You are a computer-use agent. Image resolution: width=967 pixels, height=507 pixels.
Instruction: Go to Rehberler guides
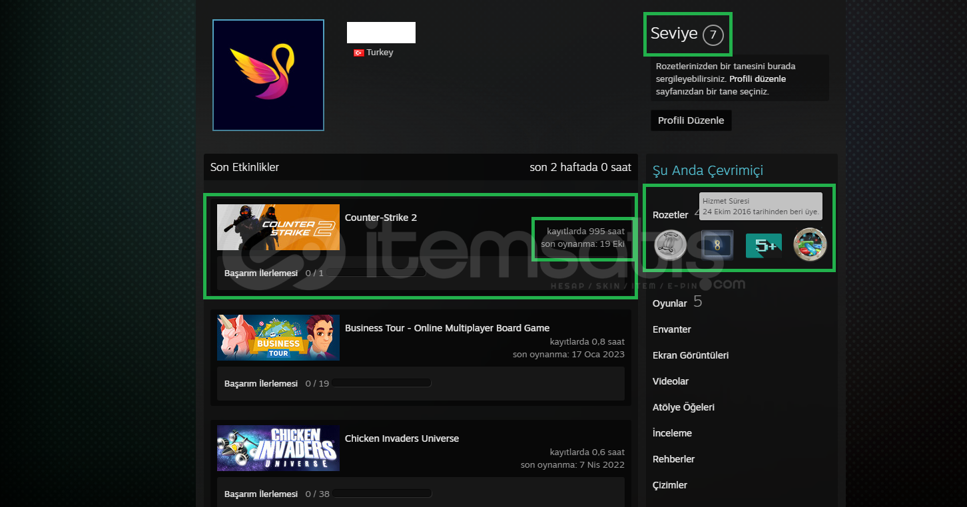(674, 459)
